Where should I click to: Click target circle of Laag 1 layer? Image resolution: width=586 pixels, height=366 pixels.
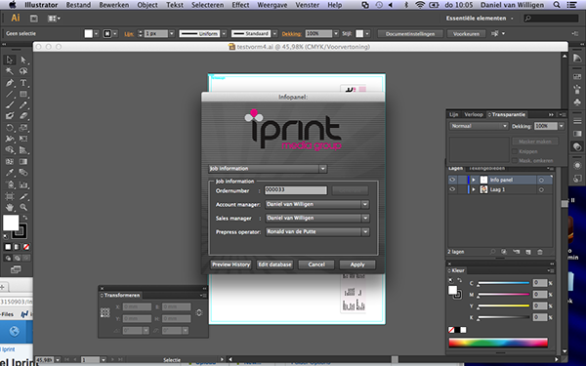click(x=541, y=189)
